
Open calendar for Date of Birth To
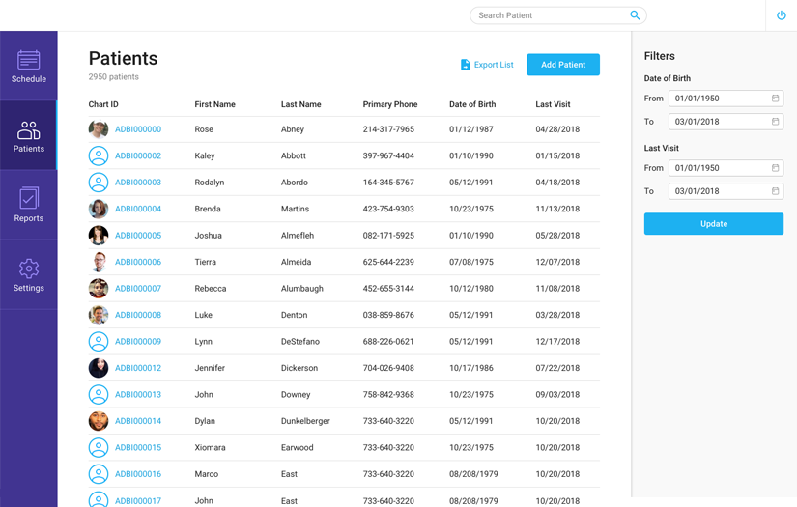pyautogui.click(x=775, y=122)
